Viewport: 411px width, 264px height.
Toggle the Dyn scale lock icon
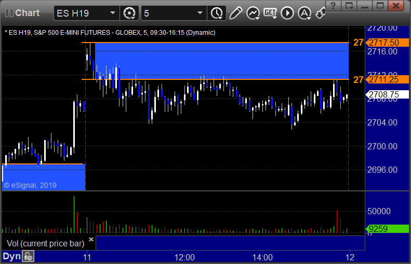click(28, 256)
